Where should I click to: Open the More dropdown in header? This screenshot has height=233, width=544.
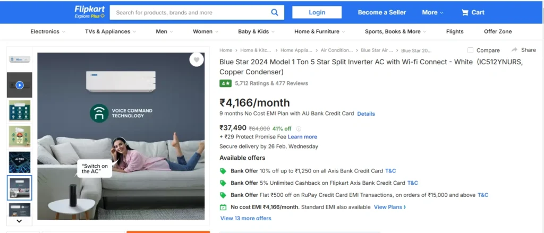tap(432, 13)
